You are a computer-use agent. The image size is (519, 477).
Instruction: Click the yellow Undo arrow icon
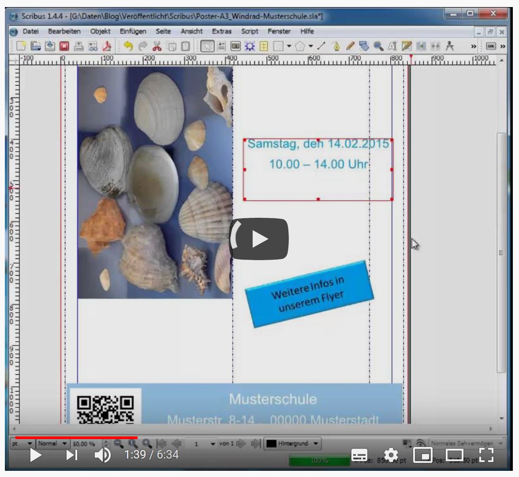(128, 46)
